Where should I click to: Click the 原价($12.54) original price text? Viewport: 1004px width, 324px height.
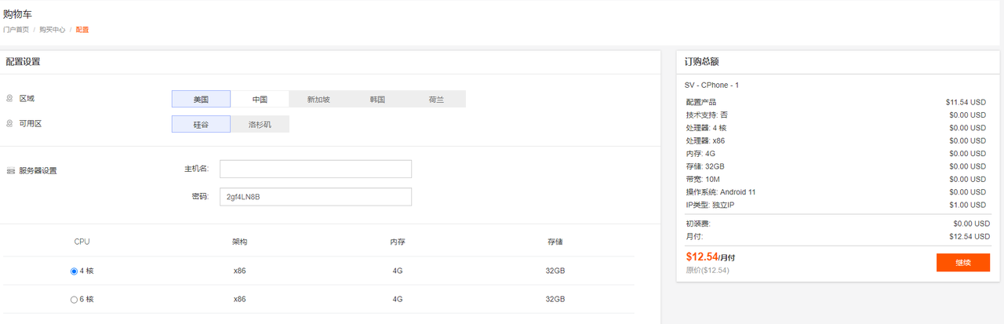point(708,270)
